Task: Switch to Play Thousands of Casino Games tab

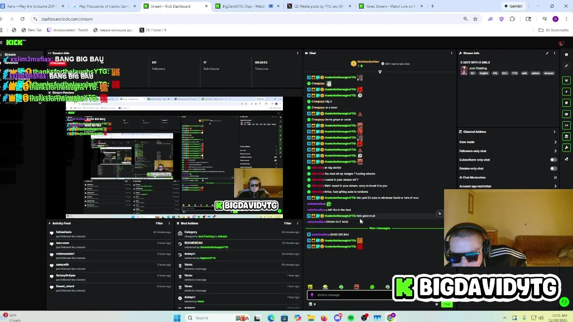Action: 104,6
